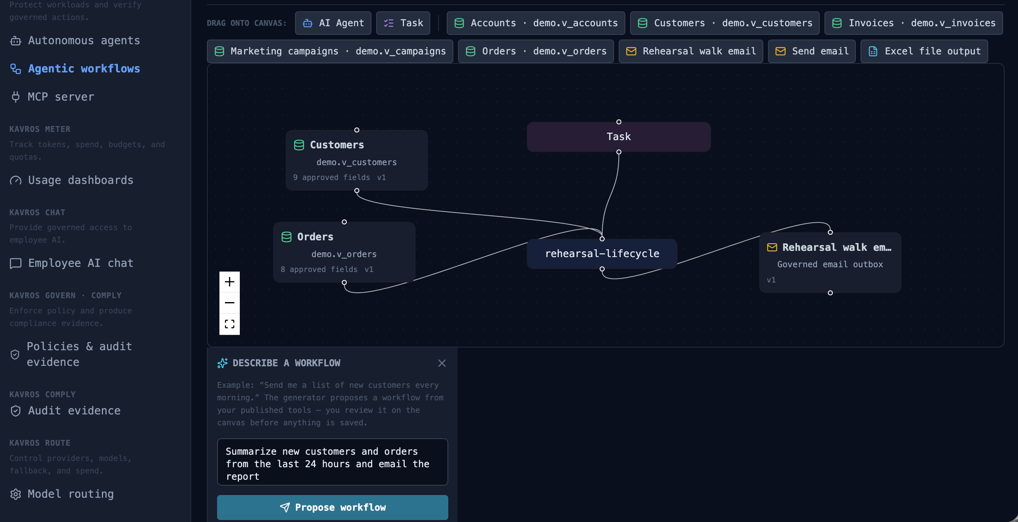Click the database icon in Customers node
This screenshot has width=1018, height=522.
click(x=299, y=145)
